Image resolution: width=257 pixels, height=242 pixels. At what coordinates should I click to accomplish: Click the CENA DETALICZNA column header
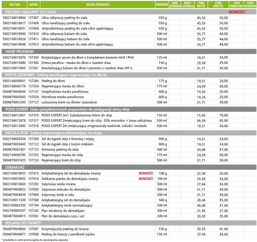point(250,5)
